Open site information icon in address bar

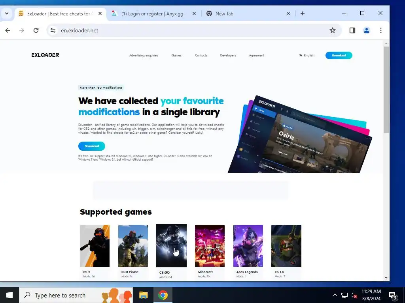[53, 30]
